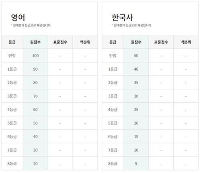This screenshot has width=201, height=173.
Task: Click the 한국사 1등급 score 40 cell
Action: click(136, 69)
